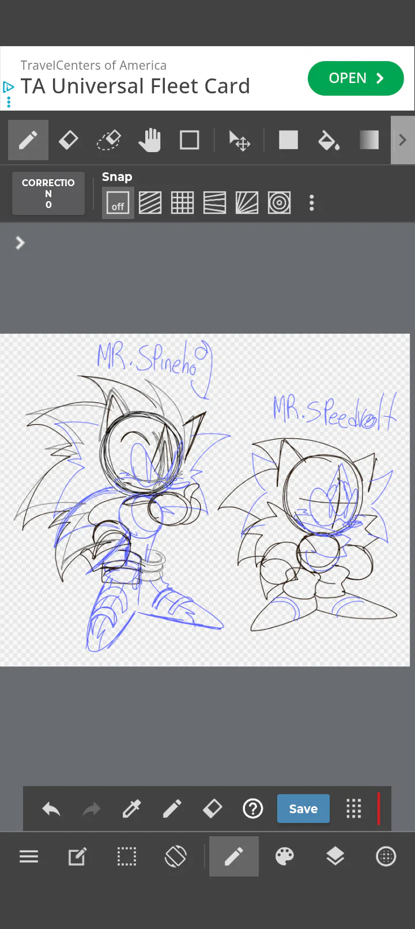415x929 pixels.
Task: Pick the Eyedropper in quick bar
Action: point(132,809)
